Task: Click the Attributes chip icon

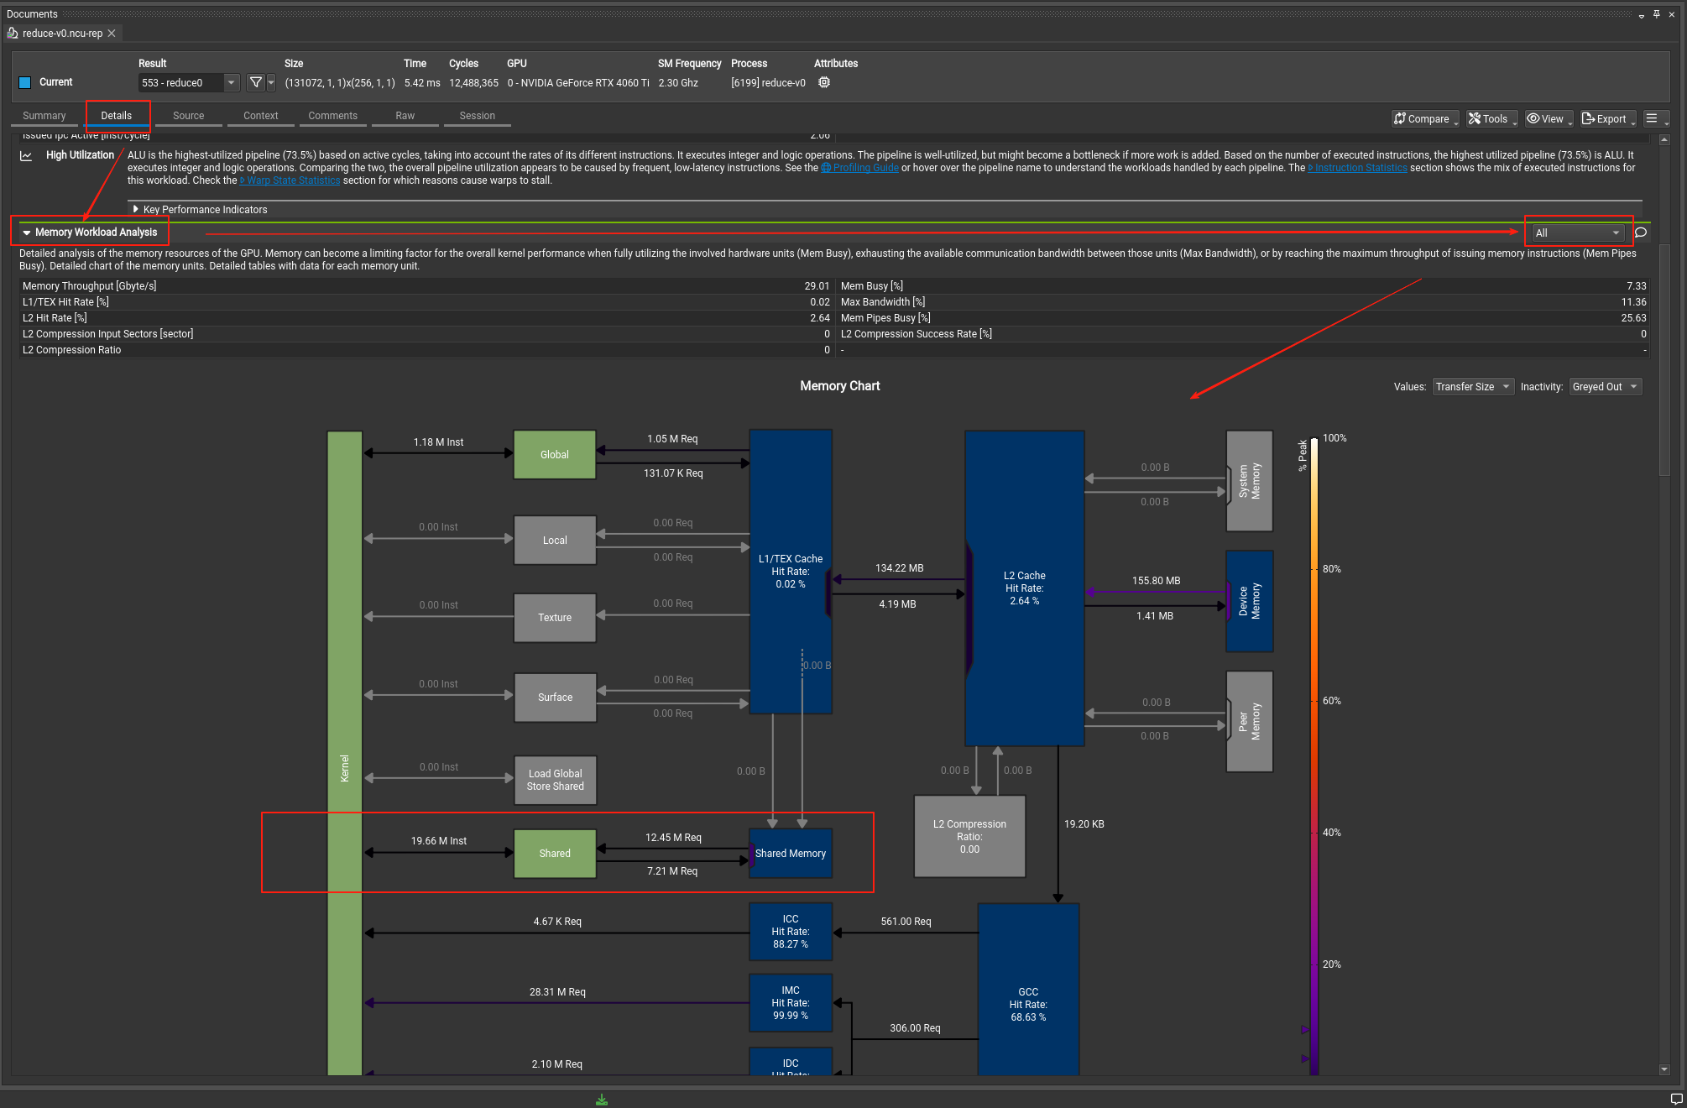Action: tap(824, 82)
